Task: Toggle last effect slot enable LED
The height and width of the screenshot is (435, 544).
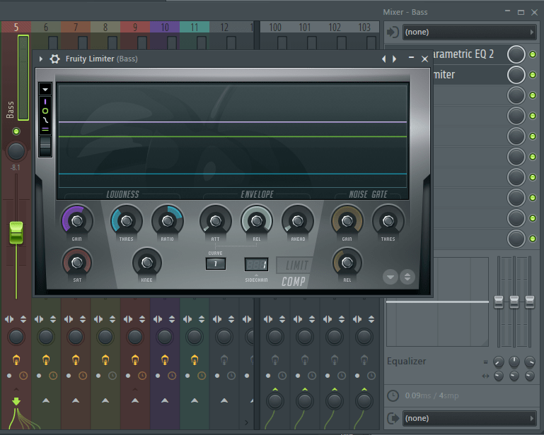Action: (533, 239)
